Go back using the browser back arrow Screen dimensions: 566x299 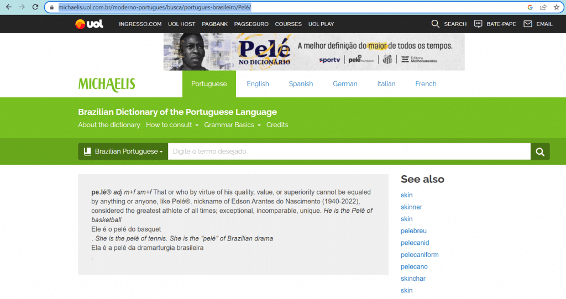9,7
